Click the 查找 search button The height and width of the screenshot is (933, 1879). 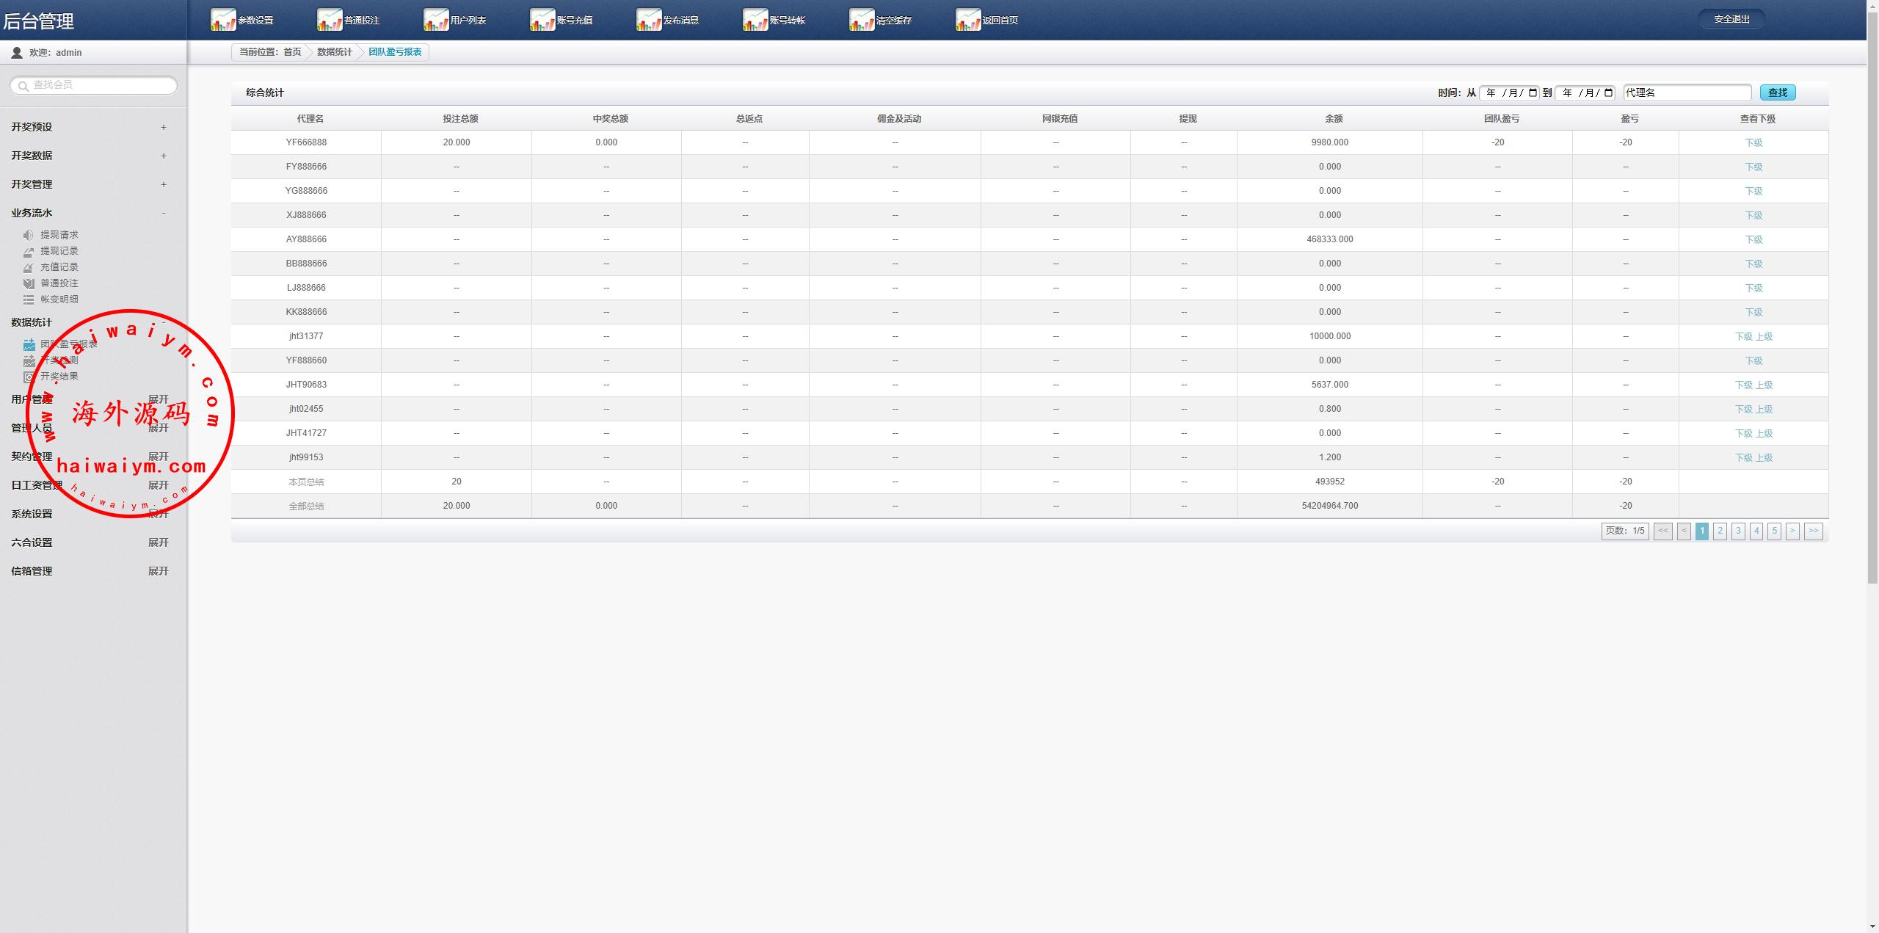coord(1778,92)
